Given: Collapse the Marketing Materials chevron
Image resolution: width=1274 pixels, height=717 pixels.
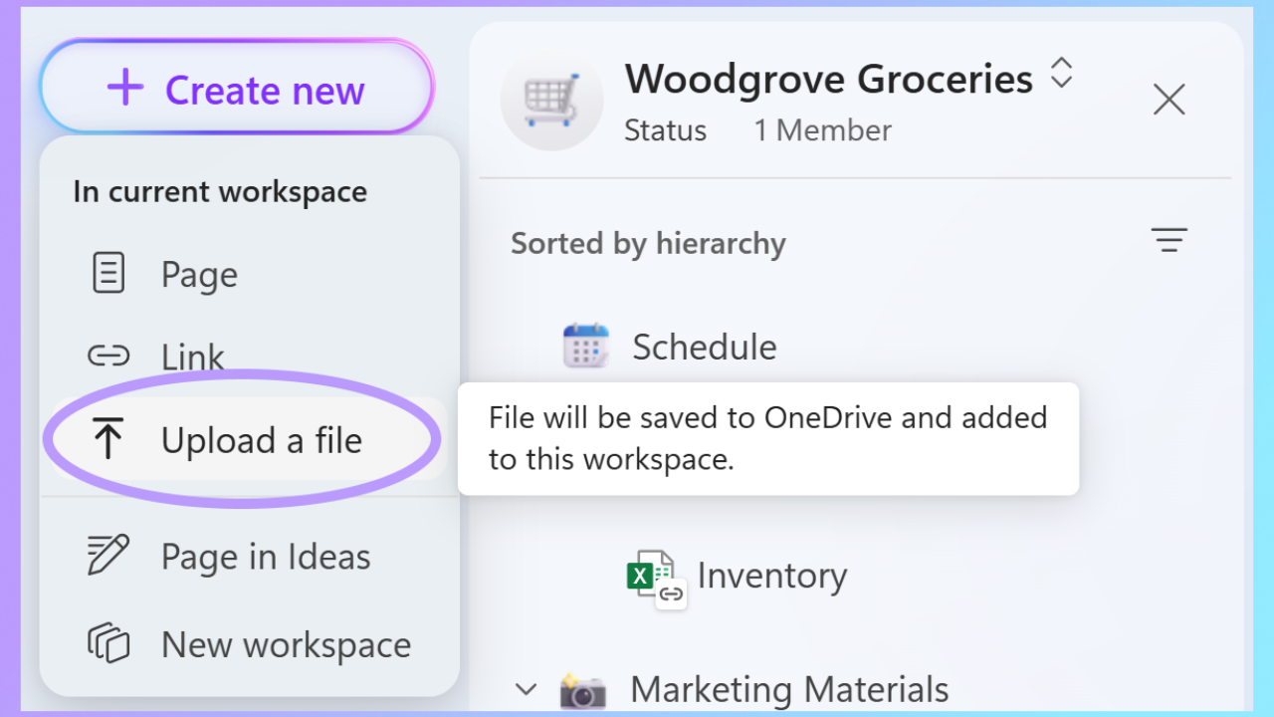Looking at the screenshot, I should [x=527, y=689].
